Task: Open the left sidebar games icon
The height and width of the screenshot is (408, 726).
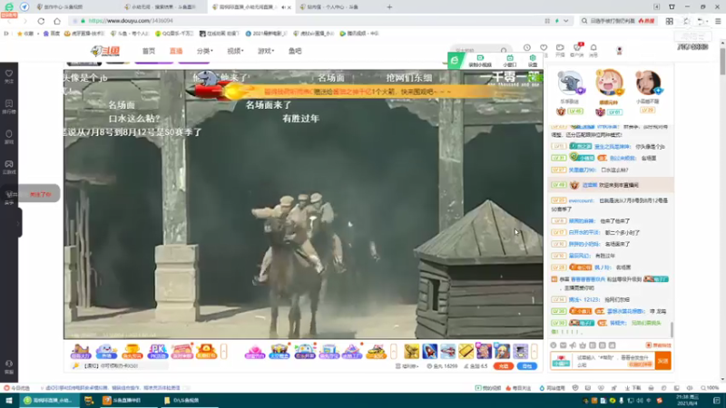Action: pos(9,137)
